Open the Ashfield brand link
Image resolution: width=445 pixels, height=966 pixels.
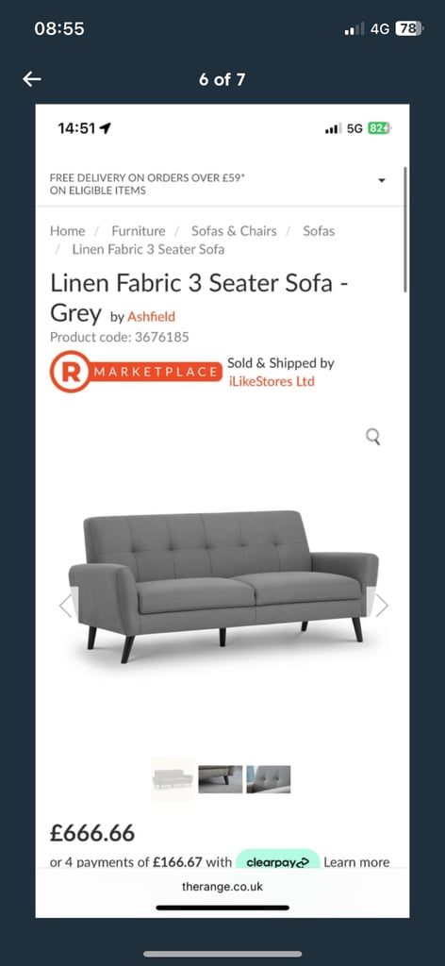tap(152, 317)
